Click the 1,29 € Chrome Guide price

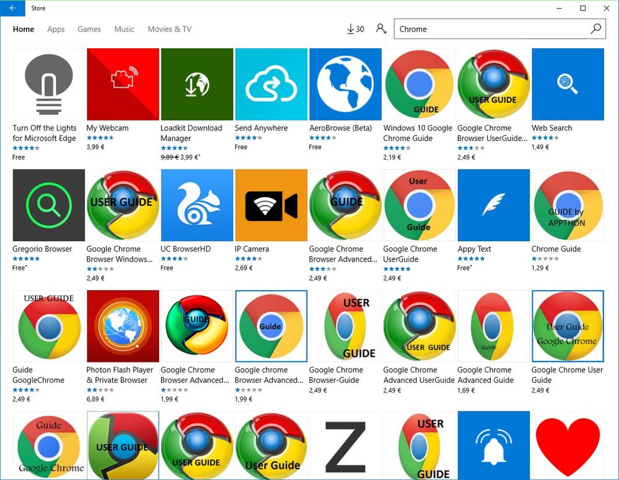(540, 268)
